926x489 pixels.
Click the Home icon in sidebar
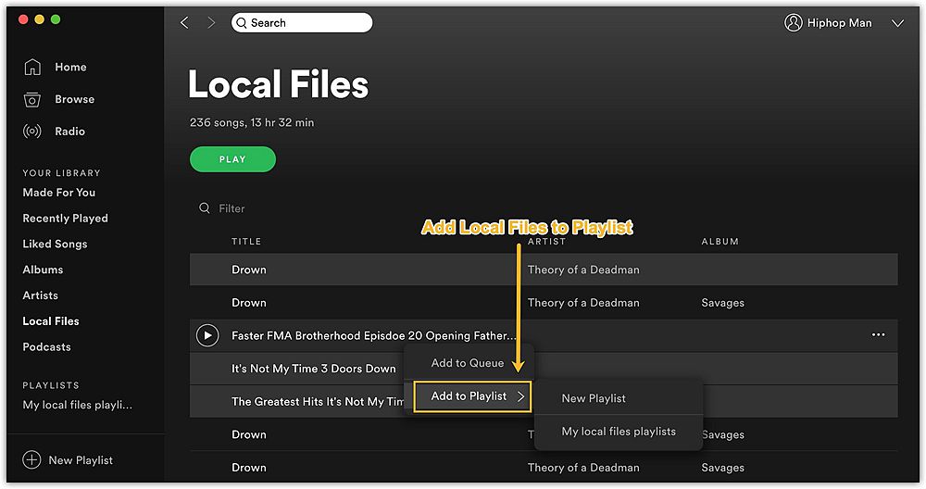(x=32, y=68)
